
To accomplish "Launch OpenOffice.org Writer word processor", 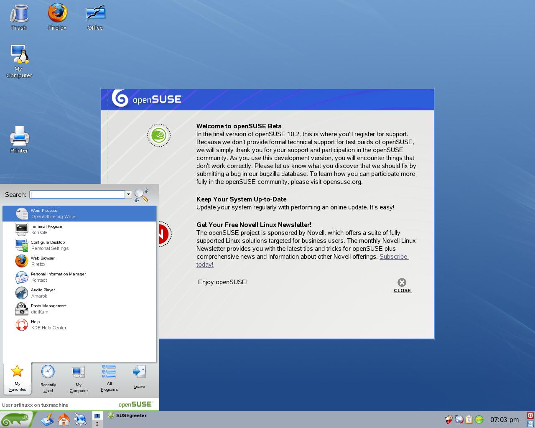I will 79,214.
